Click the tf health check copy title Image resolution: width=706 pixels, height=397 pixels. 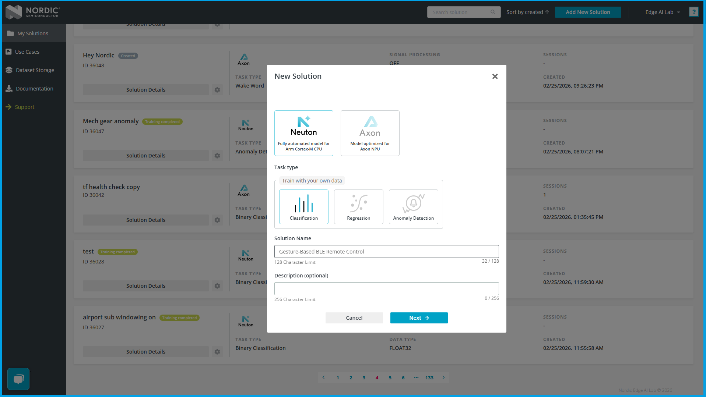111,187
